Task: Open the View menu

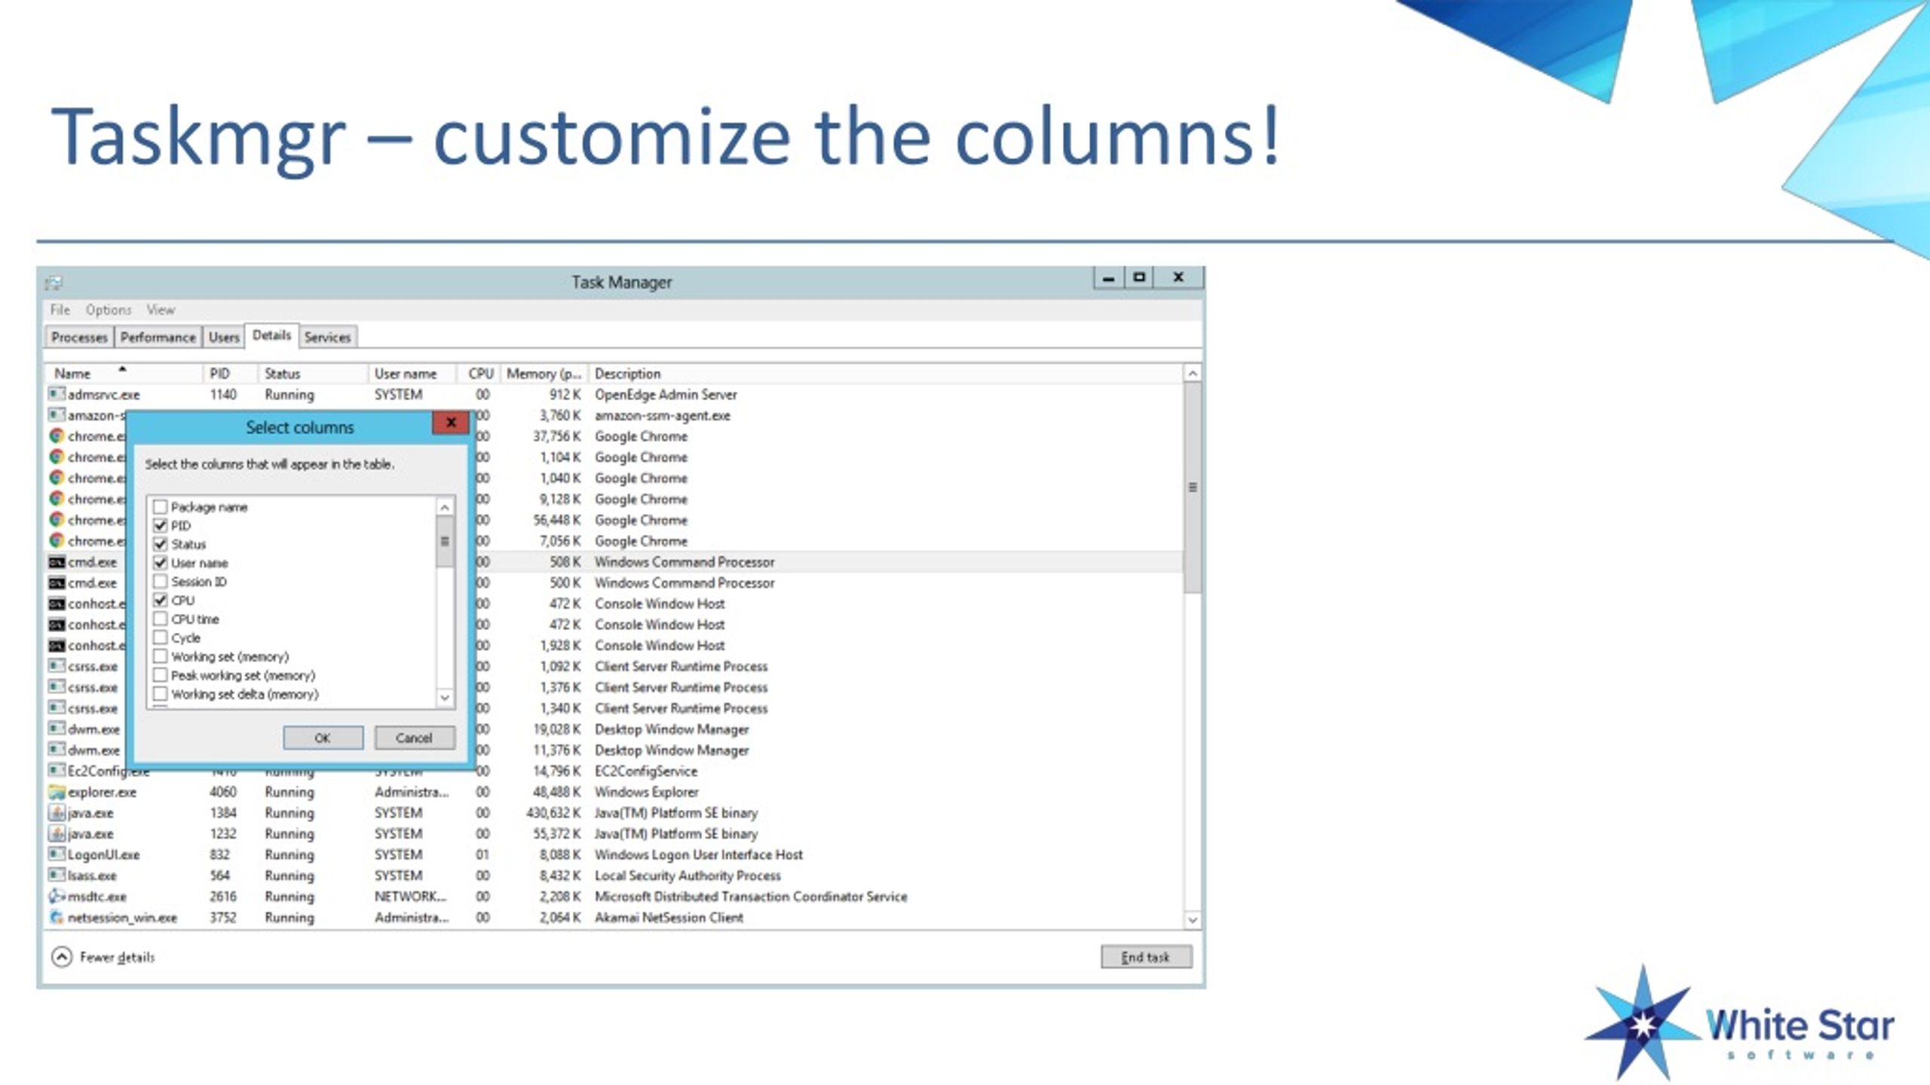Action: click(161, 310)
